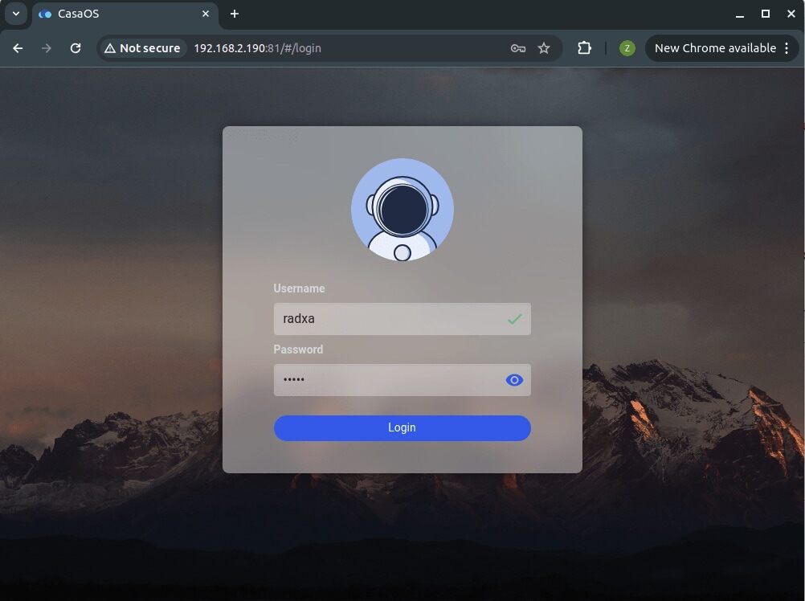
Task: Focus the Password input field
Action: point(402,380)
